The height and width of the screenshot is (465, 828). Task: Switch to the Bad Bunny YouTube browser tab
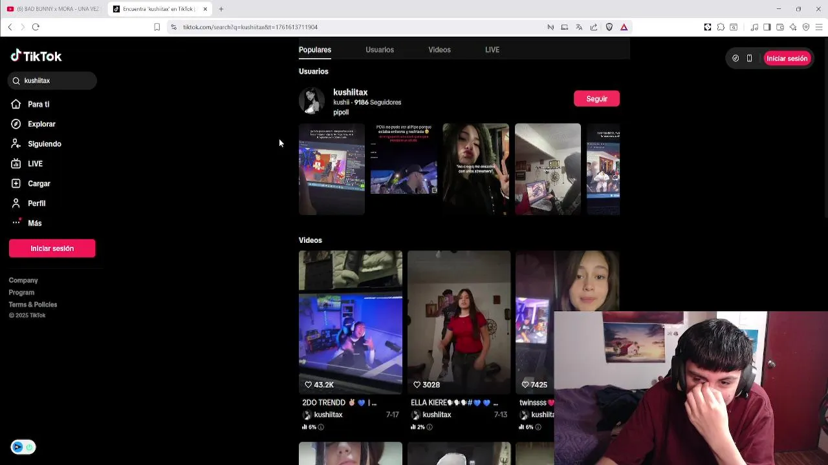(53, 9)
